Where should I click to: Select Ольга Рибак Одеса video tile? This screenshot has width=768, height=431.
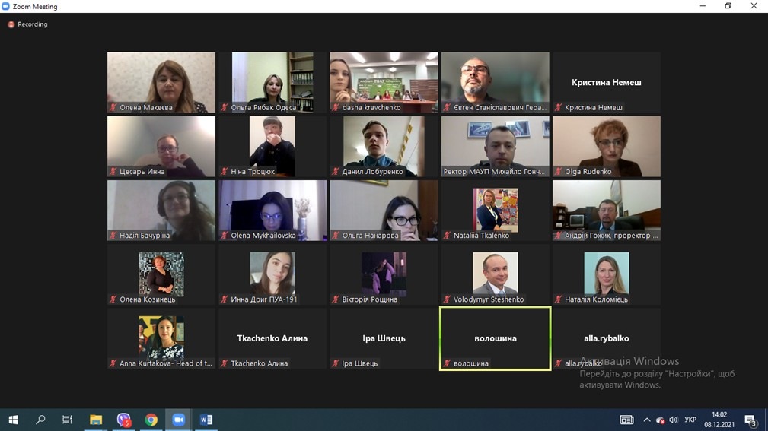point(272,83)
